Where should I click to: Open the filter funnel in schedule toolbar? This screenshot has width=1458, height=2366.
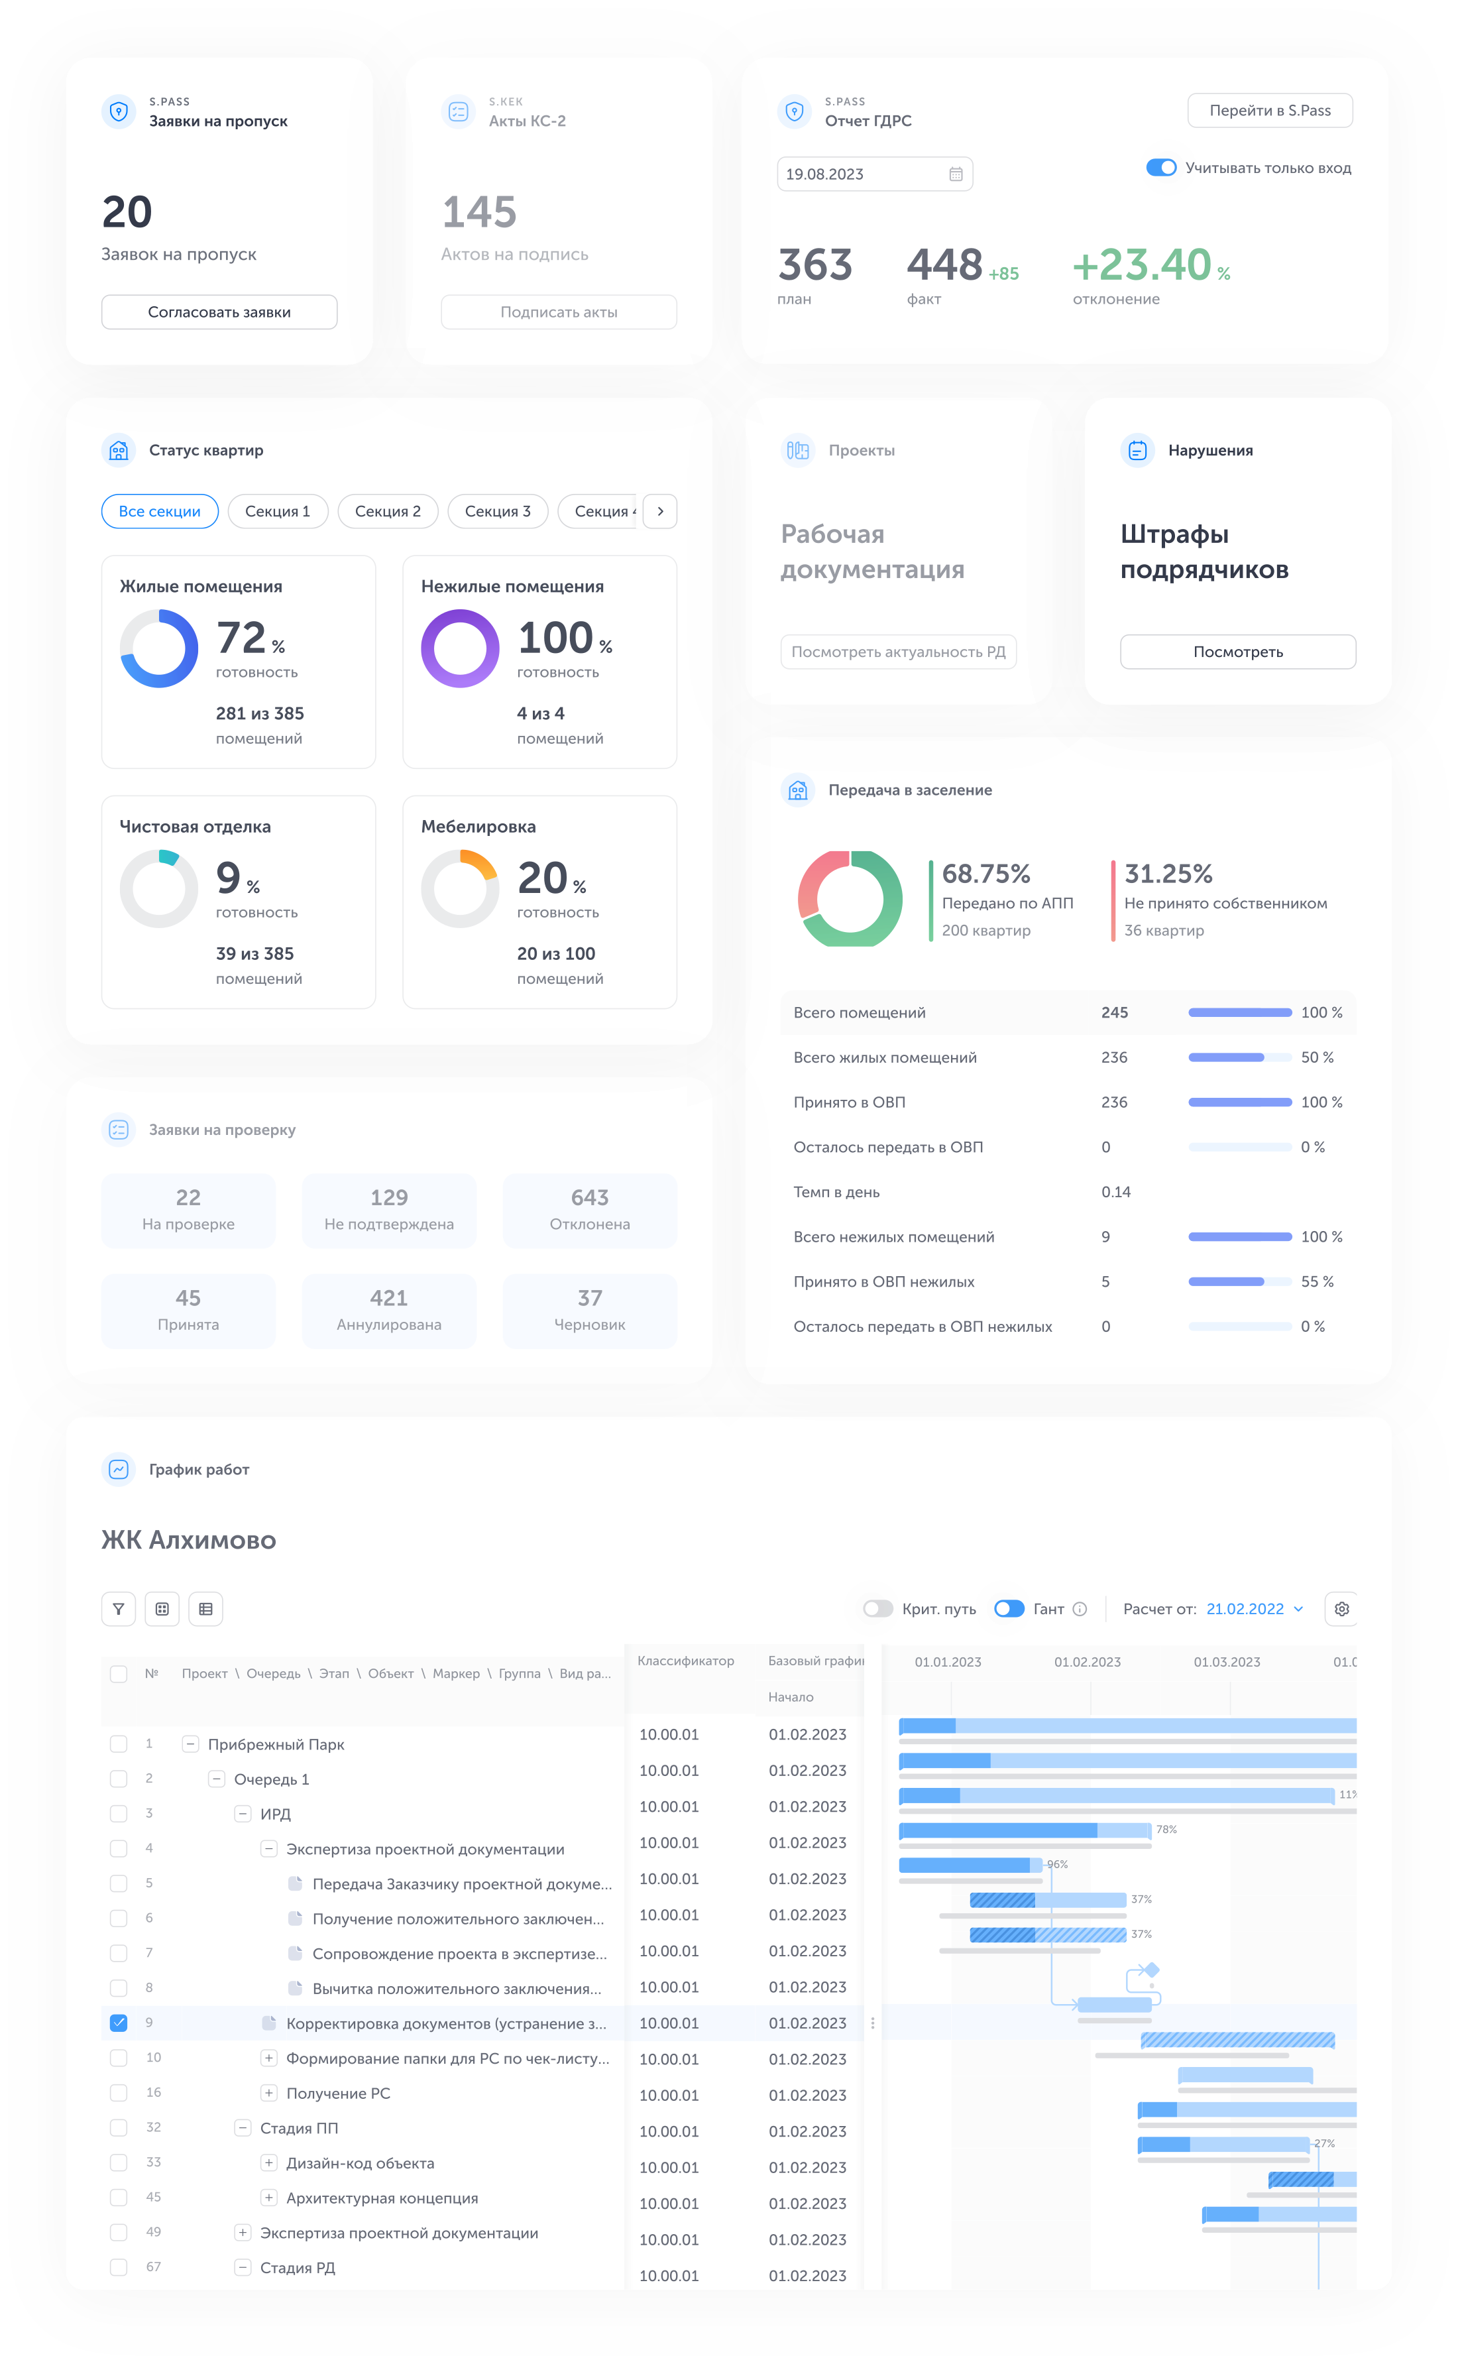click(119, 1609)
